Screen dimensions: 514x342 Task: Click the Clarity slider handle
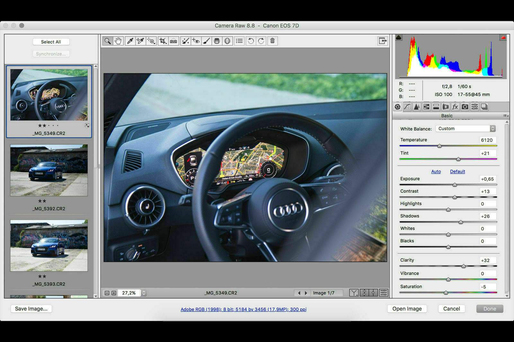[x=464, y=266]
